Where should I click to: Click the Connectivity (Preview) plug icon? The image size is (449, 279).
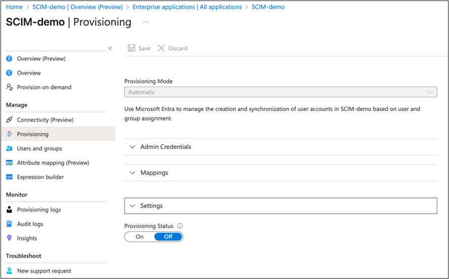tap(9, 120)
